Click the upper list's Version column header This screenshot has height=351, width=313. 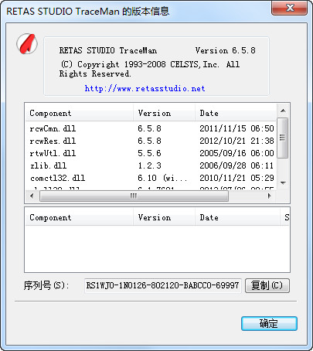click(x=164, y=113)
